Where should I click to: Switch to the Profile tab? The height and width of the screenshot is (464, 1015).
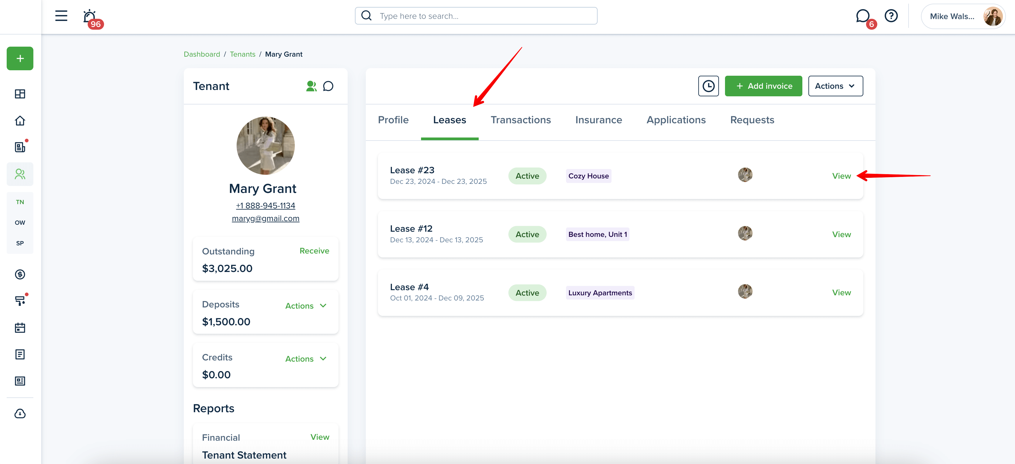point(393,120)
